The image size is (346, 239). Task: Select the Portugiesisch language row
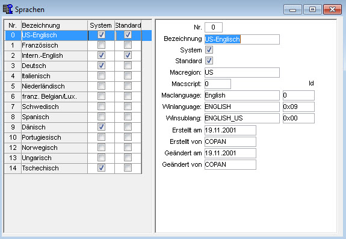(x=73, y=137)
